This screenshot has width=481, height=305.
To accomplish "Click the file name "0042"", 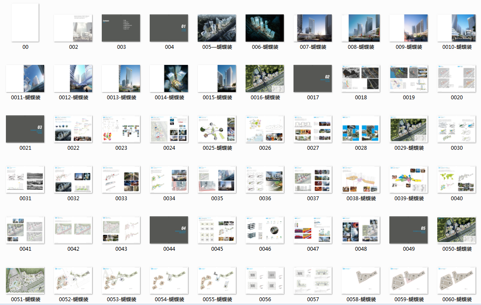I will coord(73,249).
